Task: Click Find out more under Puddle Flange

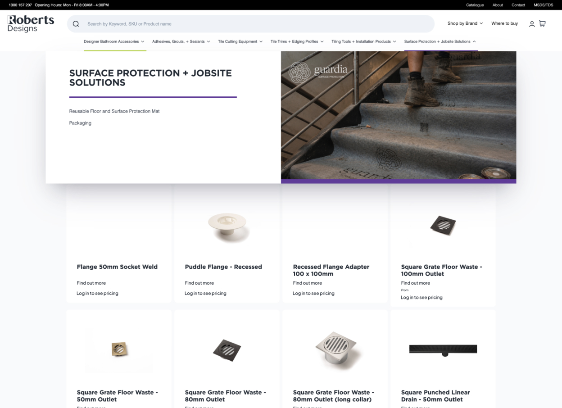Action: (x=199, y=283)
